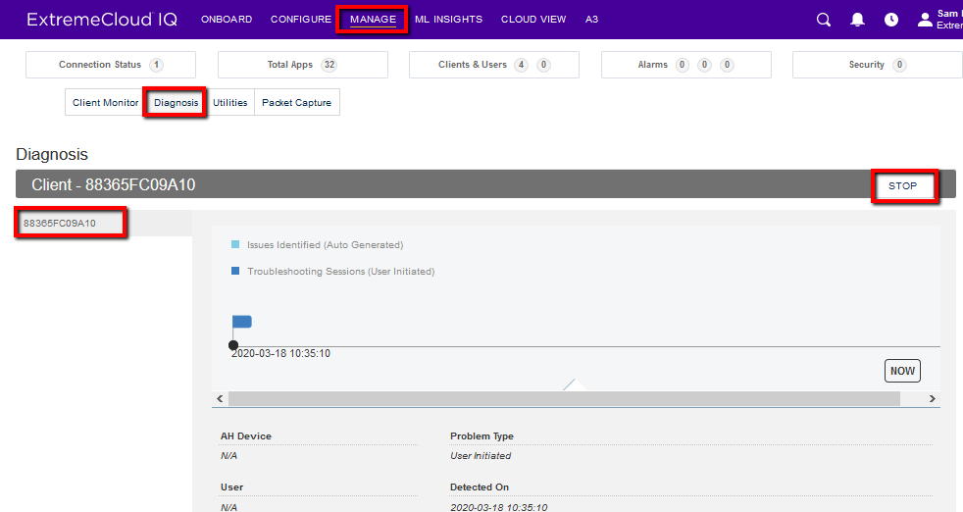This screenshot has width=963, height=512.
Task: Expand the timeline detail triangle
Action: (x=576, y=384)
